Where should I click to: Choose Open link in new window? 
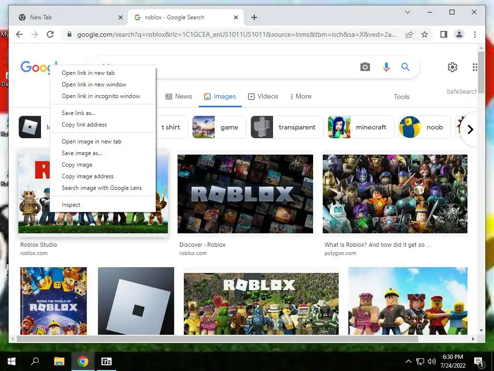pyautogui.click(x=103, y=85)
